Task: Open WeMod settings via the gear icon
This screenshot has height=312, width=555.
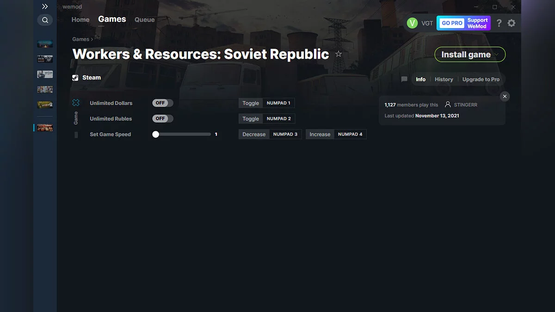Action: pos(512,23)
